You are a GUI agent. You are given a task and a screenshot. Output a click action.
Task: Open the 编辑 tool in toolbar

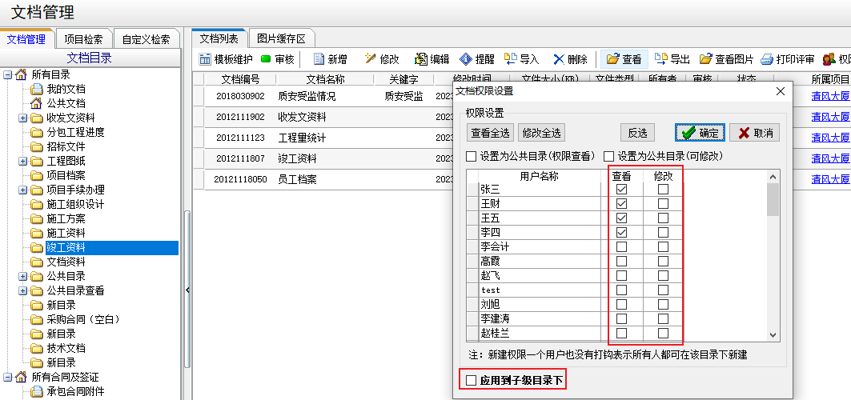[x=421, y=59]
